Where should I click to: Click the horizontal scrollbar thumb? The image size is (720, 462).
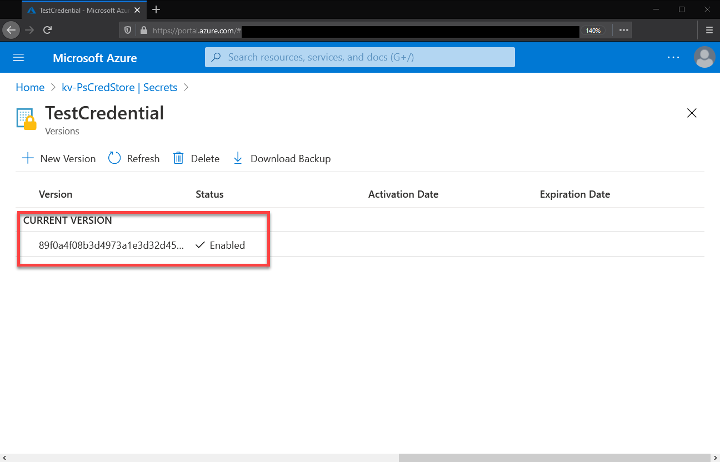[x=554, y=458]
